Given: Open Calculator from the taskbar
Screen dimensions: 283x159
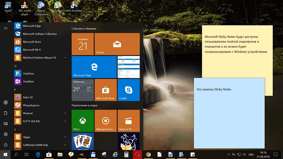Looking at the screenshot, I should (126, 155).
